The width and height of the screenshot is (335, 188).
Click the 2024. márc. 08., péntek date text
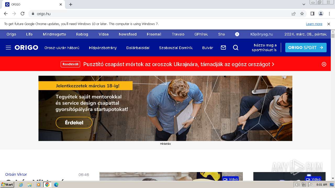305,34
